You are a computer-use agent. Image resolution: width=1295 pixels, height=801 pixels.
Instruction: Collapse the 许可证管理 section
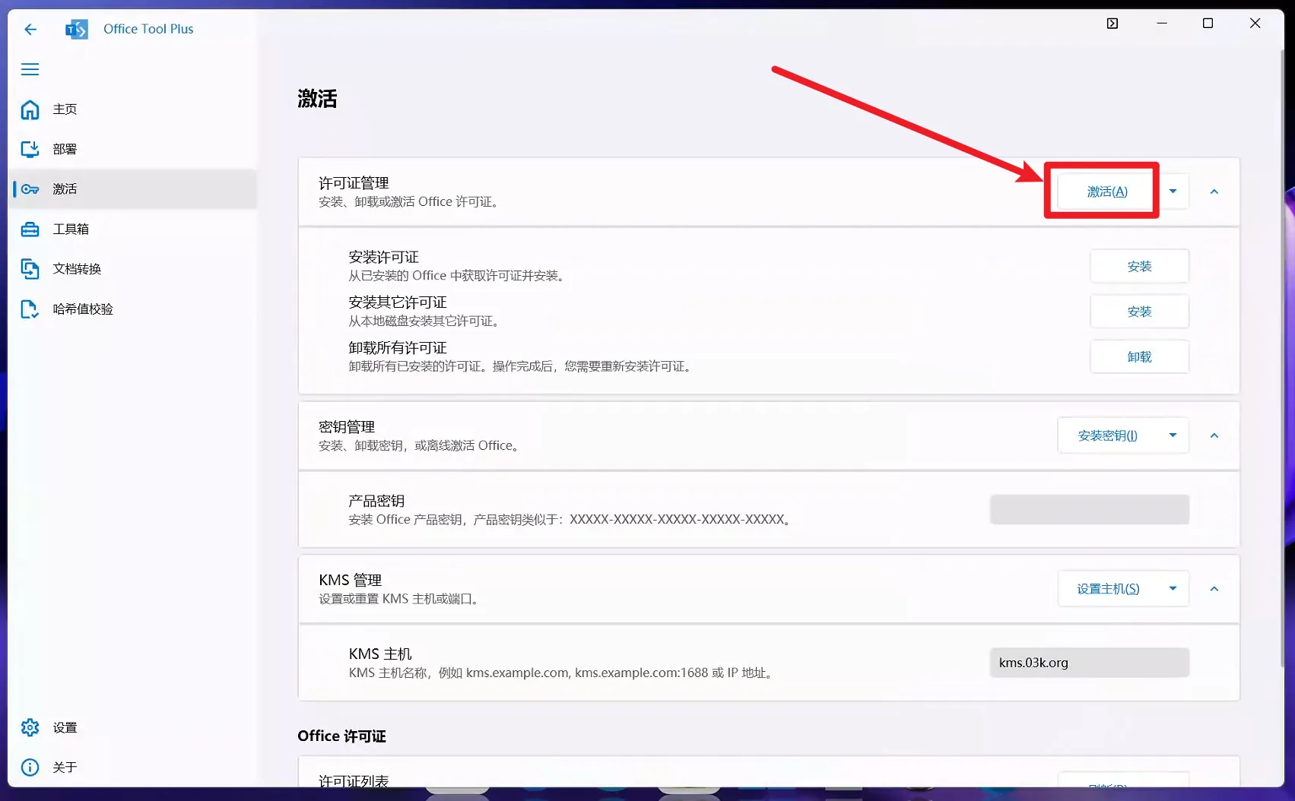tap(1214, 192)
